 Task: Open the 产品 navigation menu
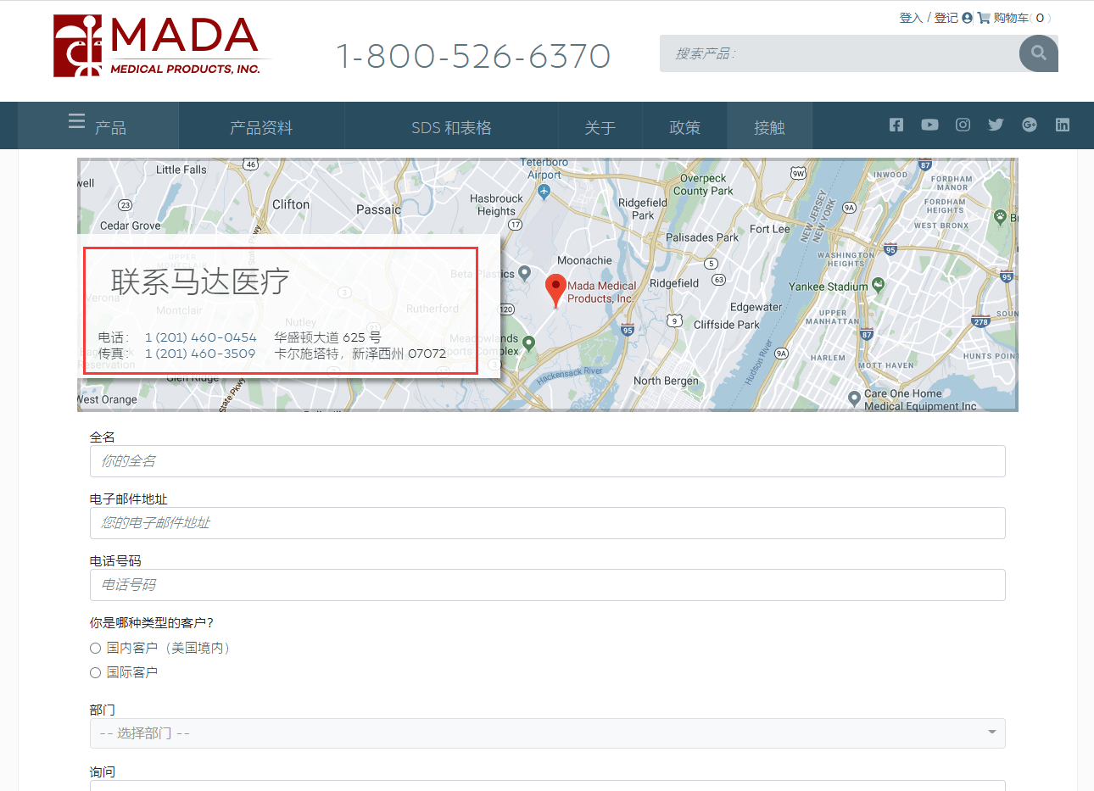tap(98, 126)
